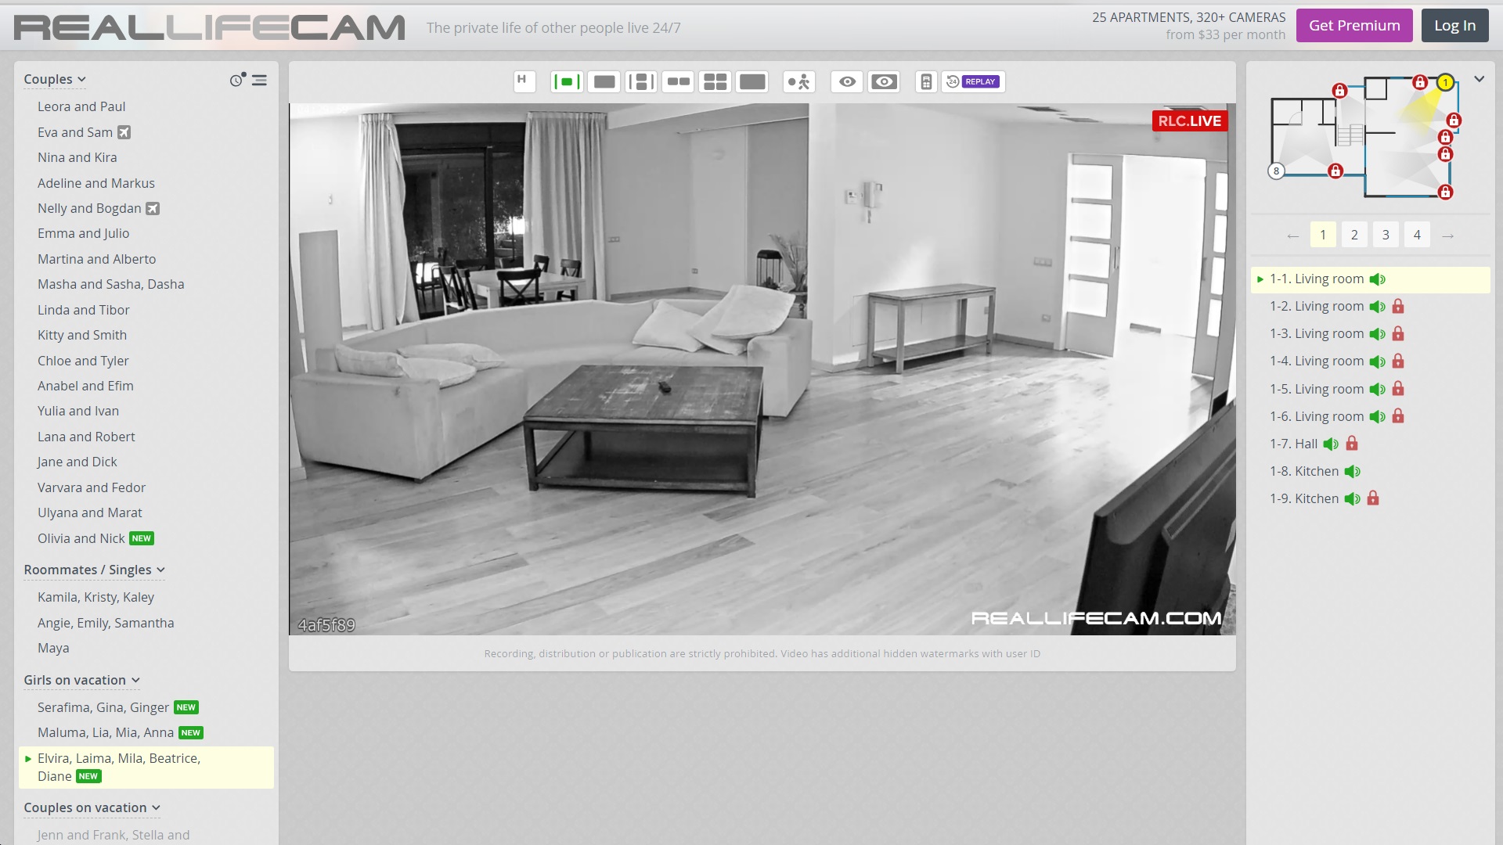Click the next page right arrow
The image size is (1503, 845).
[x=1448, y=236]
